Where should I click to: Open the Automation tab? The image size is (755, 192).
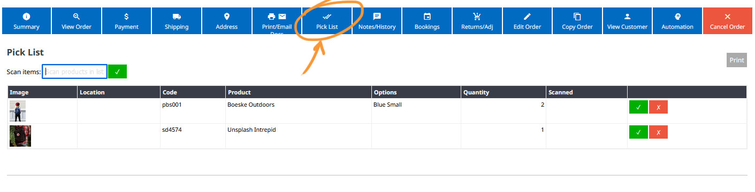pyautogui.click(x=677, y=21)
